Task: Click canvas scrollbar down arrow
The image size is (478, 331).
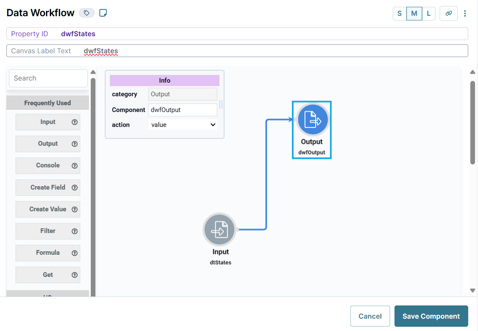Action: 472,291
